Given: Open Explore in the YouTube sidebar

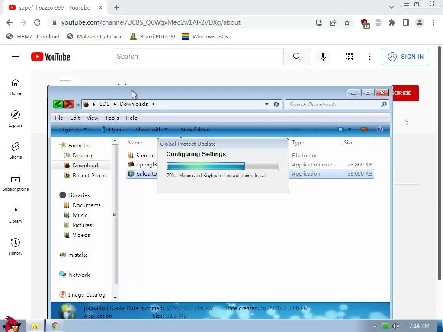Looking at the screenshot, I should 16,119.
